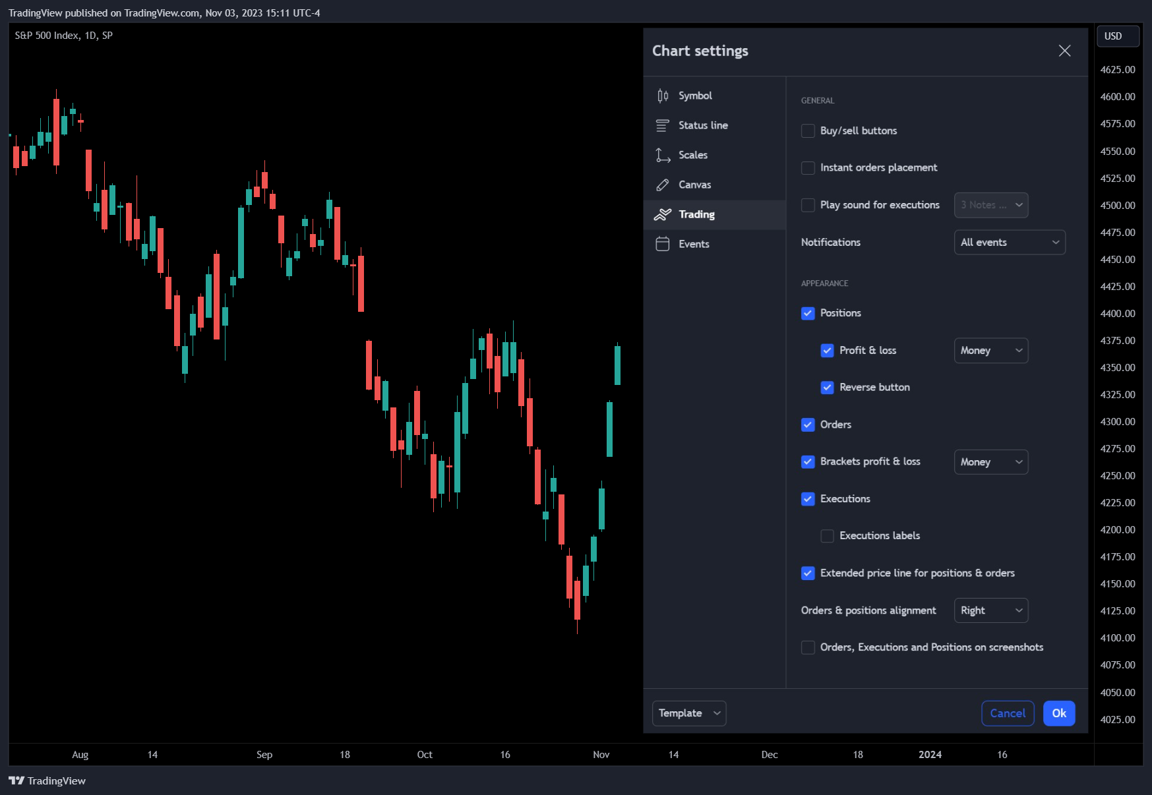Open the Status line settings tab
This screenshot has width=1152, height=795.
click(x=715, y=125)
